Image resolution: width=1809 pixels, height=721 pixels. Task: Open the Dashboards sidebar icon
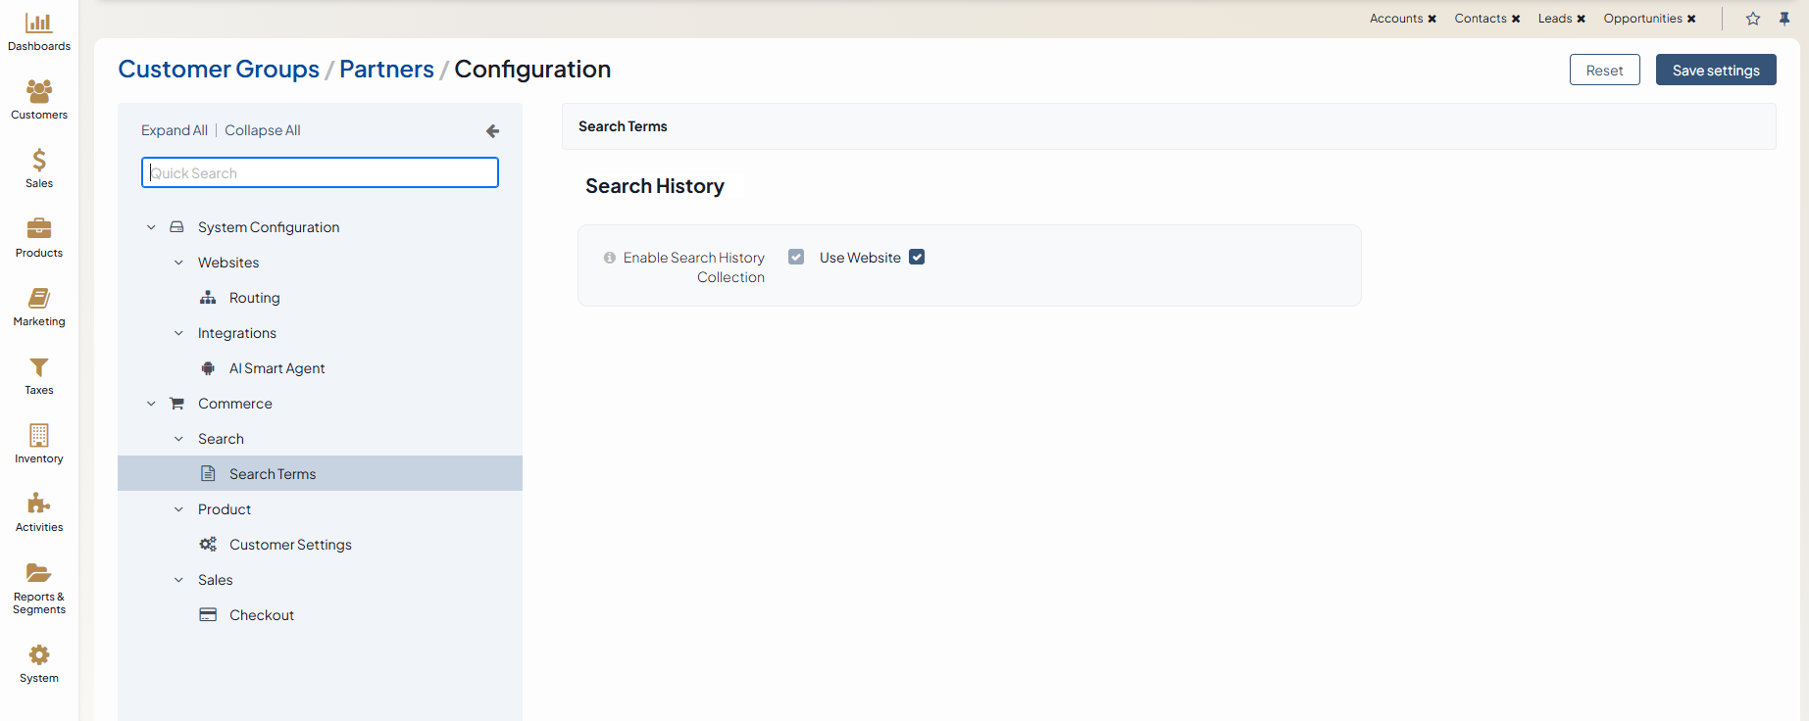[x=39, y=24]
